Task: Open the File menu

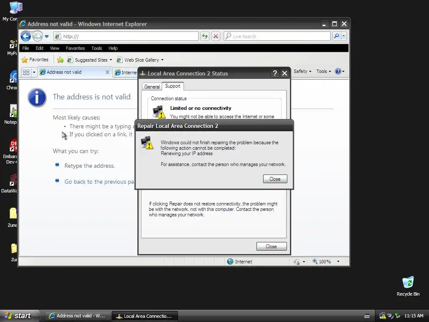Action: pos(26,48)
